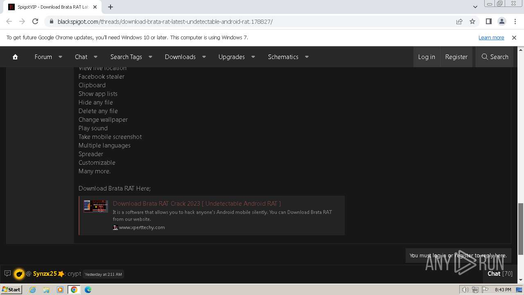Go to forum home icon
Screen dimensions: 524x295
[15, 57]
